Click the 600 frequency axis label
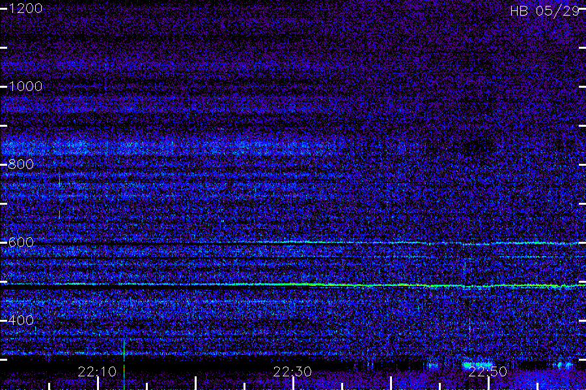 point(21,242)
